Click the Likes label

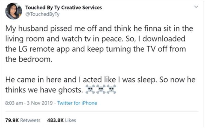70,120
